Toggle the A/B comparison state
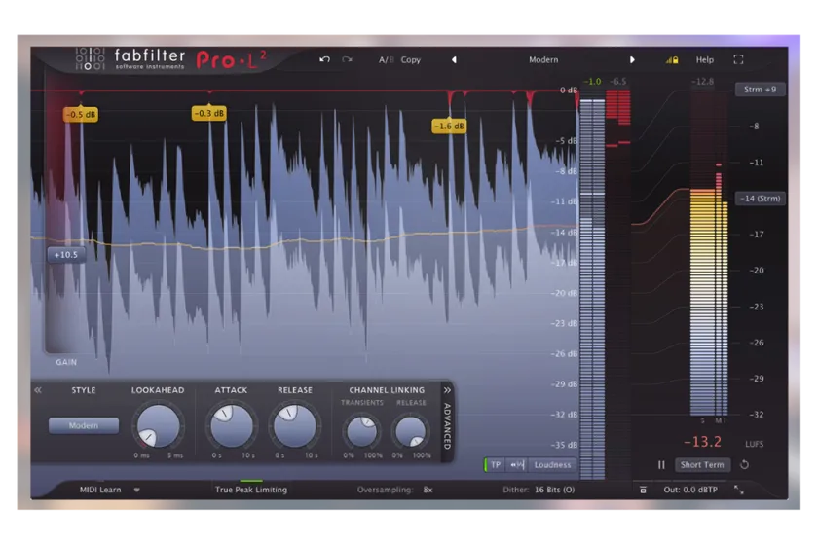Viewport: 818px width, 545px height. point(386,60)
